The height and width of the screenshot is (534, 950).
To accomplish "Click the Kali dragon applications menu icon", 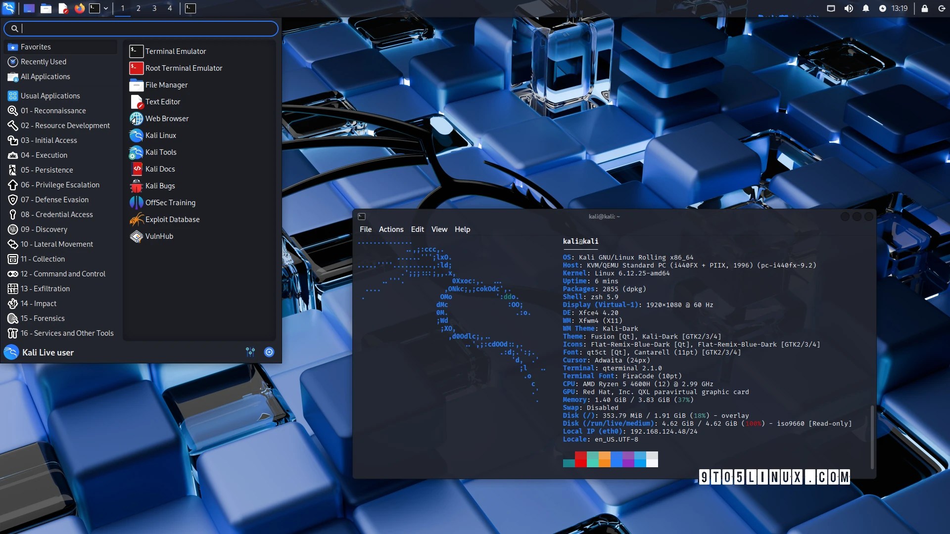I will 9,8.
